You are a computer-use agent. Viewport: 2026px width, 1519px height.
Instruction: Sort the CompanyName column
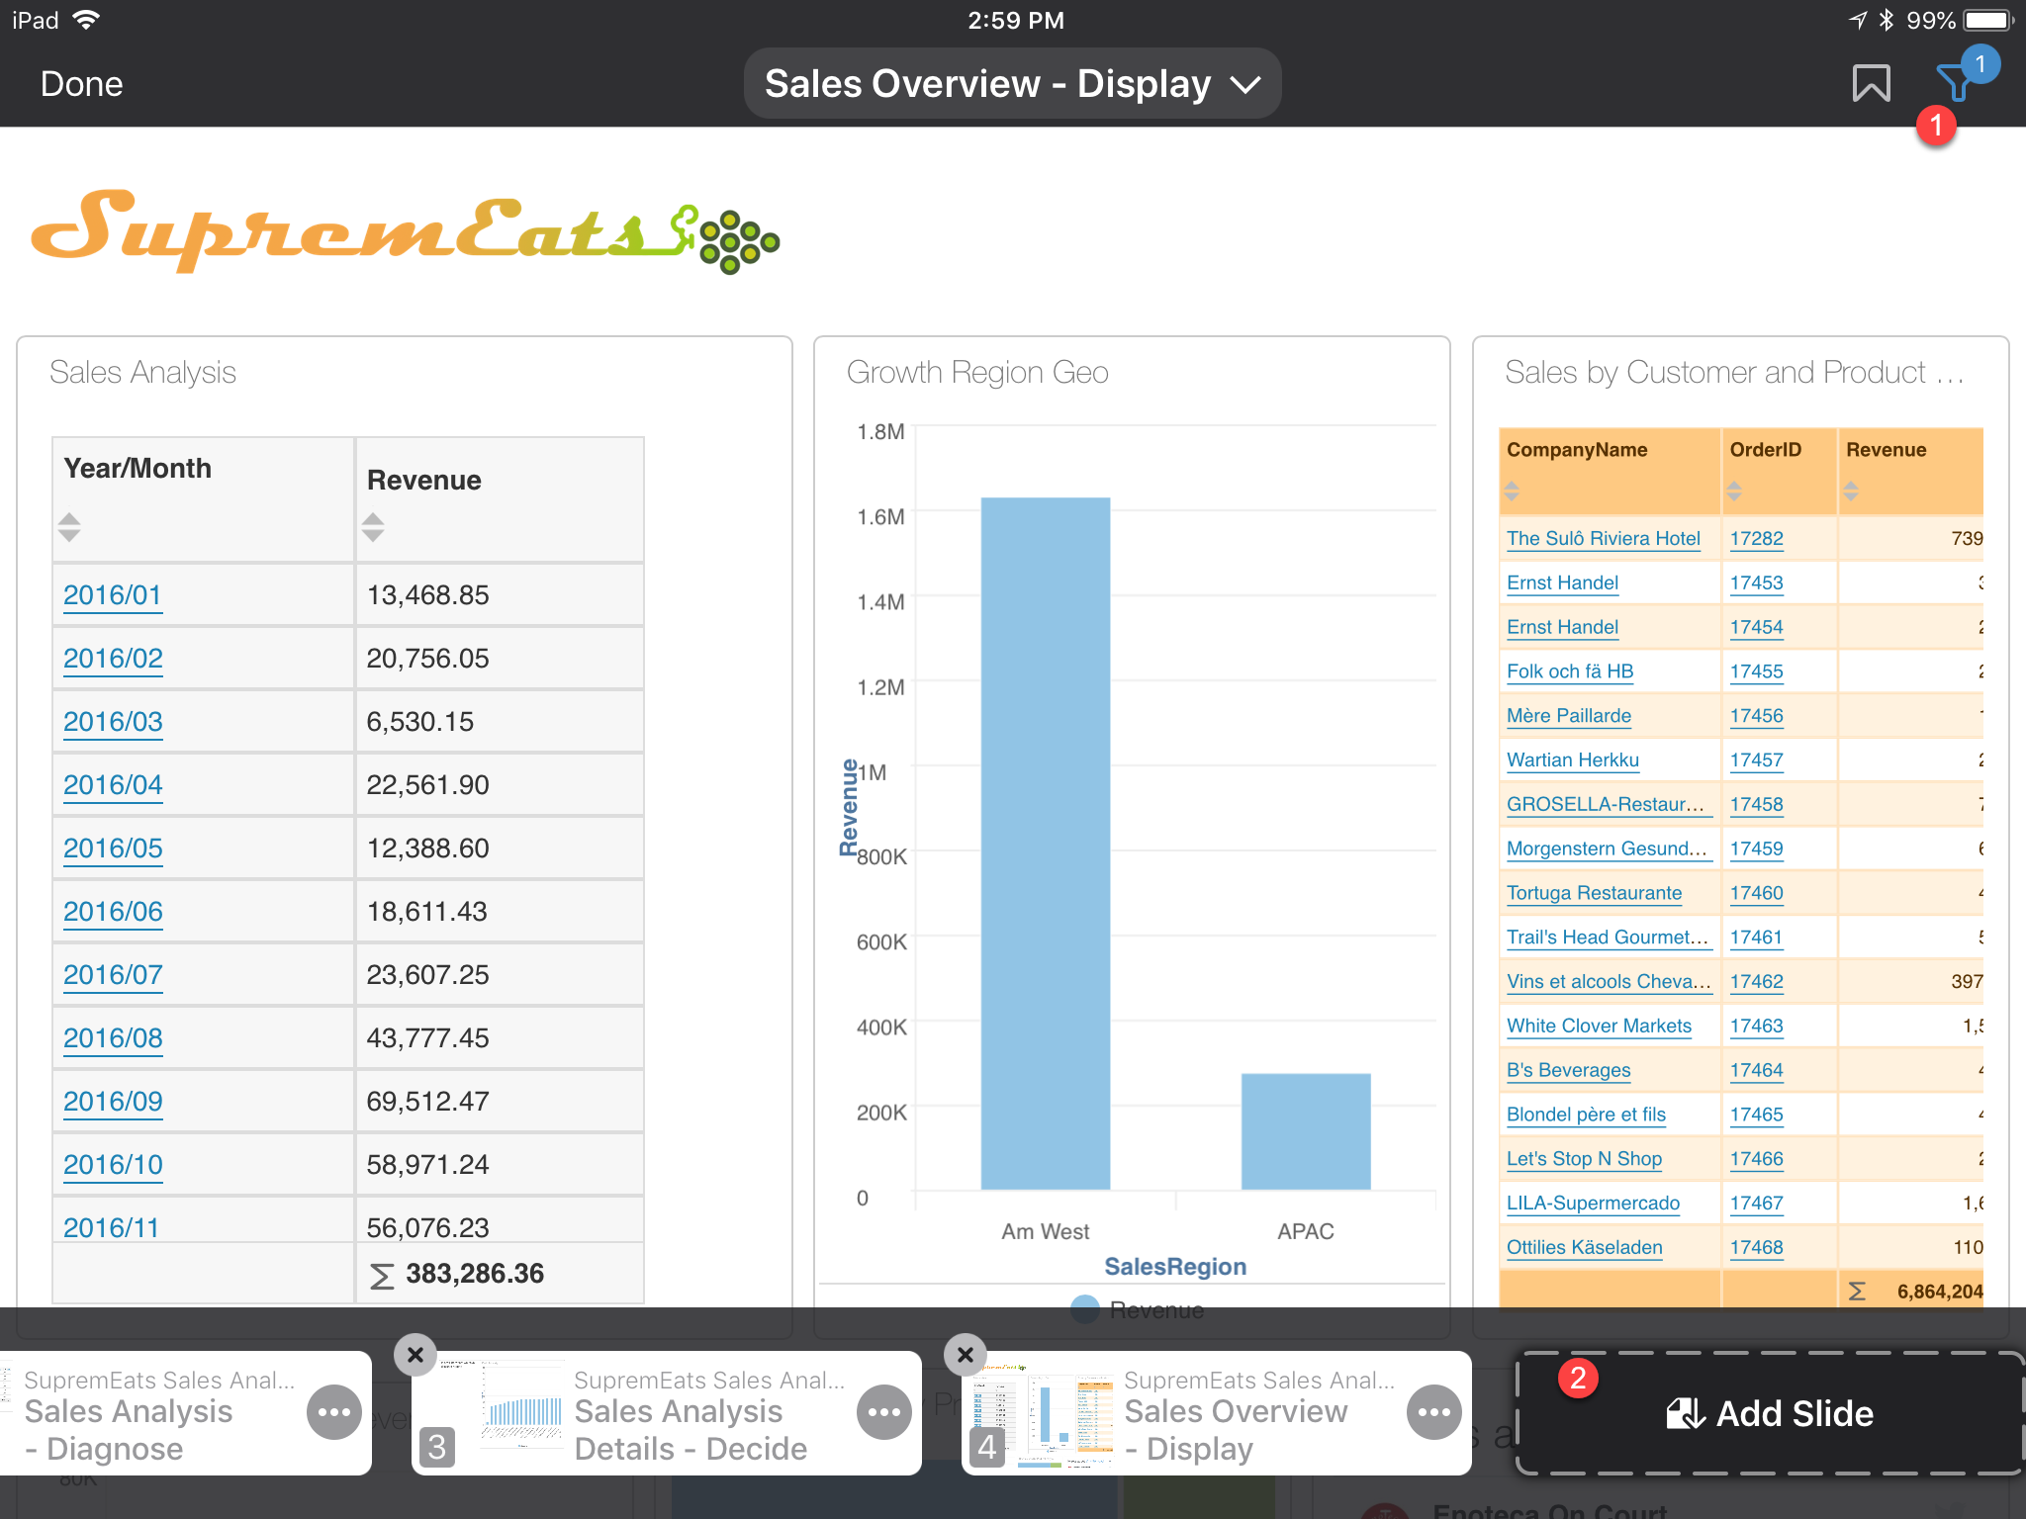coord(1511,491)
